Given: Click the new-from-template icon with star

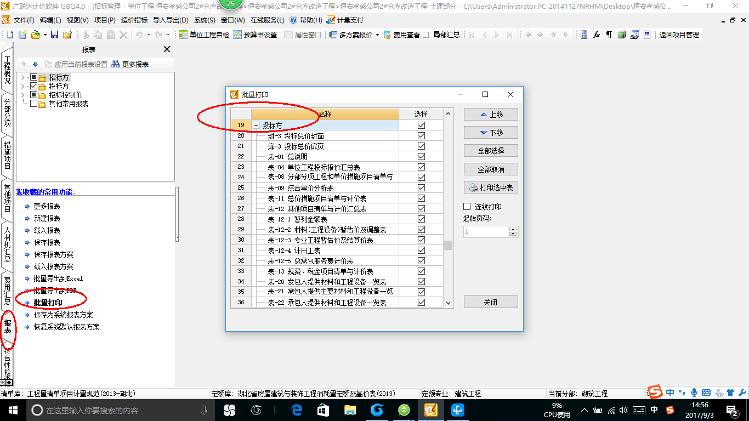Looking at the screenshot, I should click(x=22, y=35).
